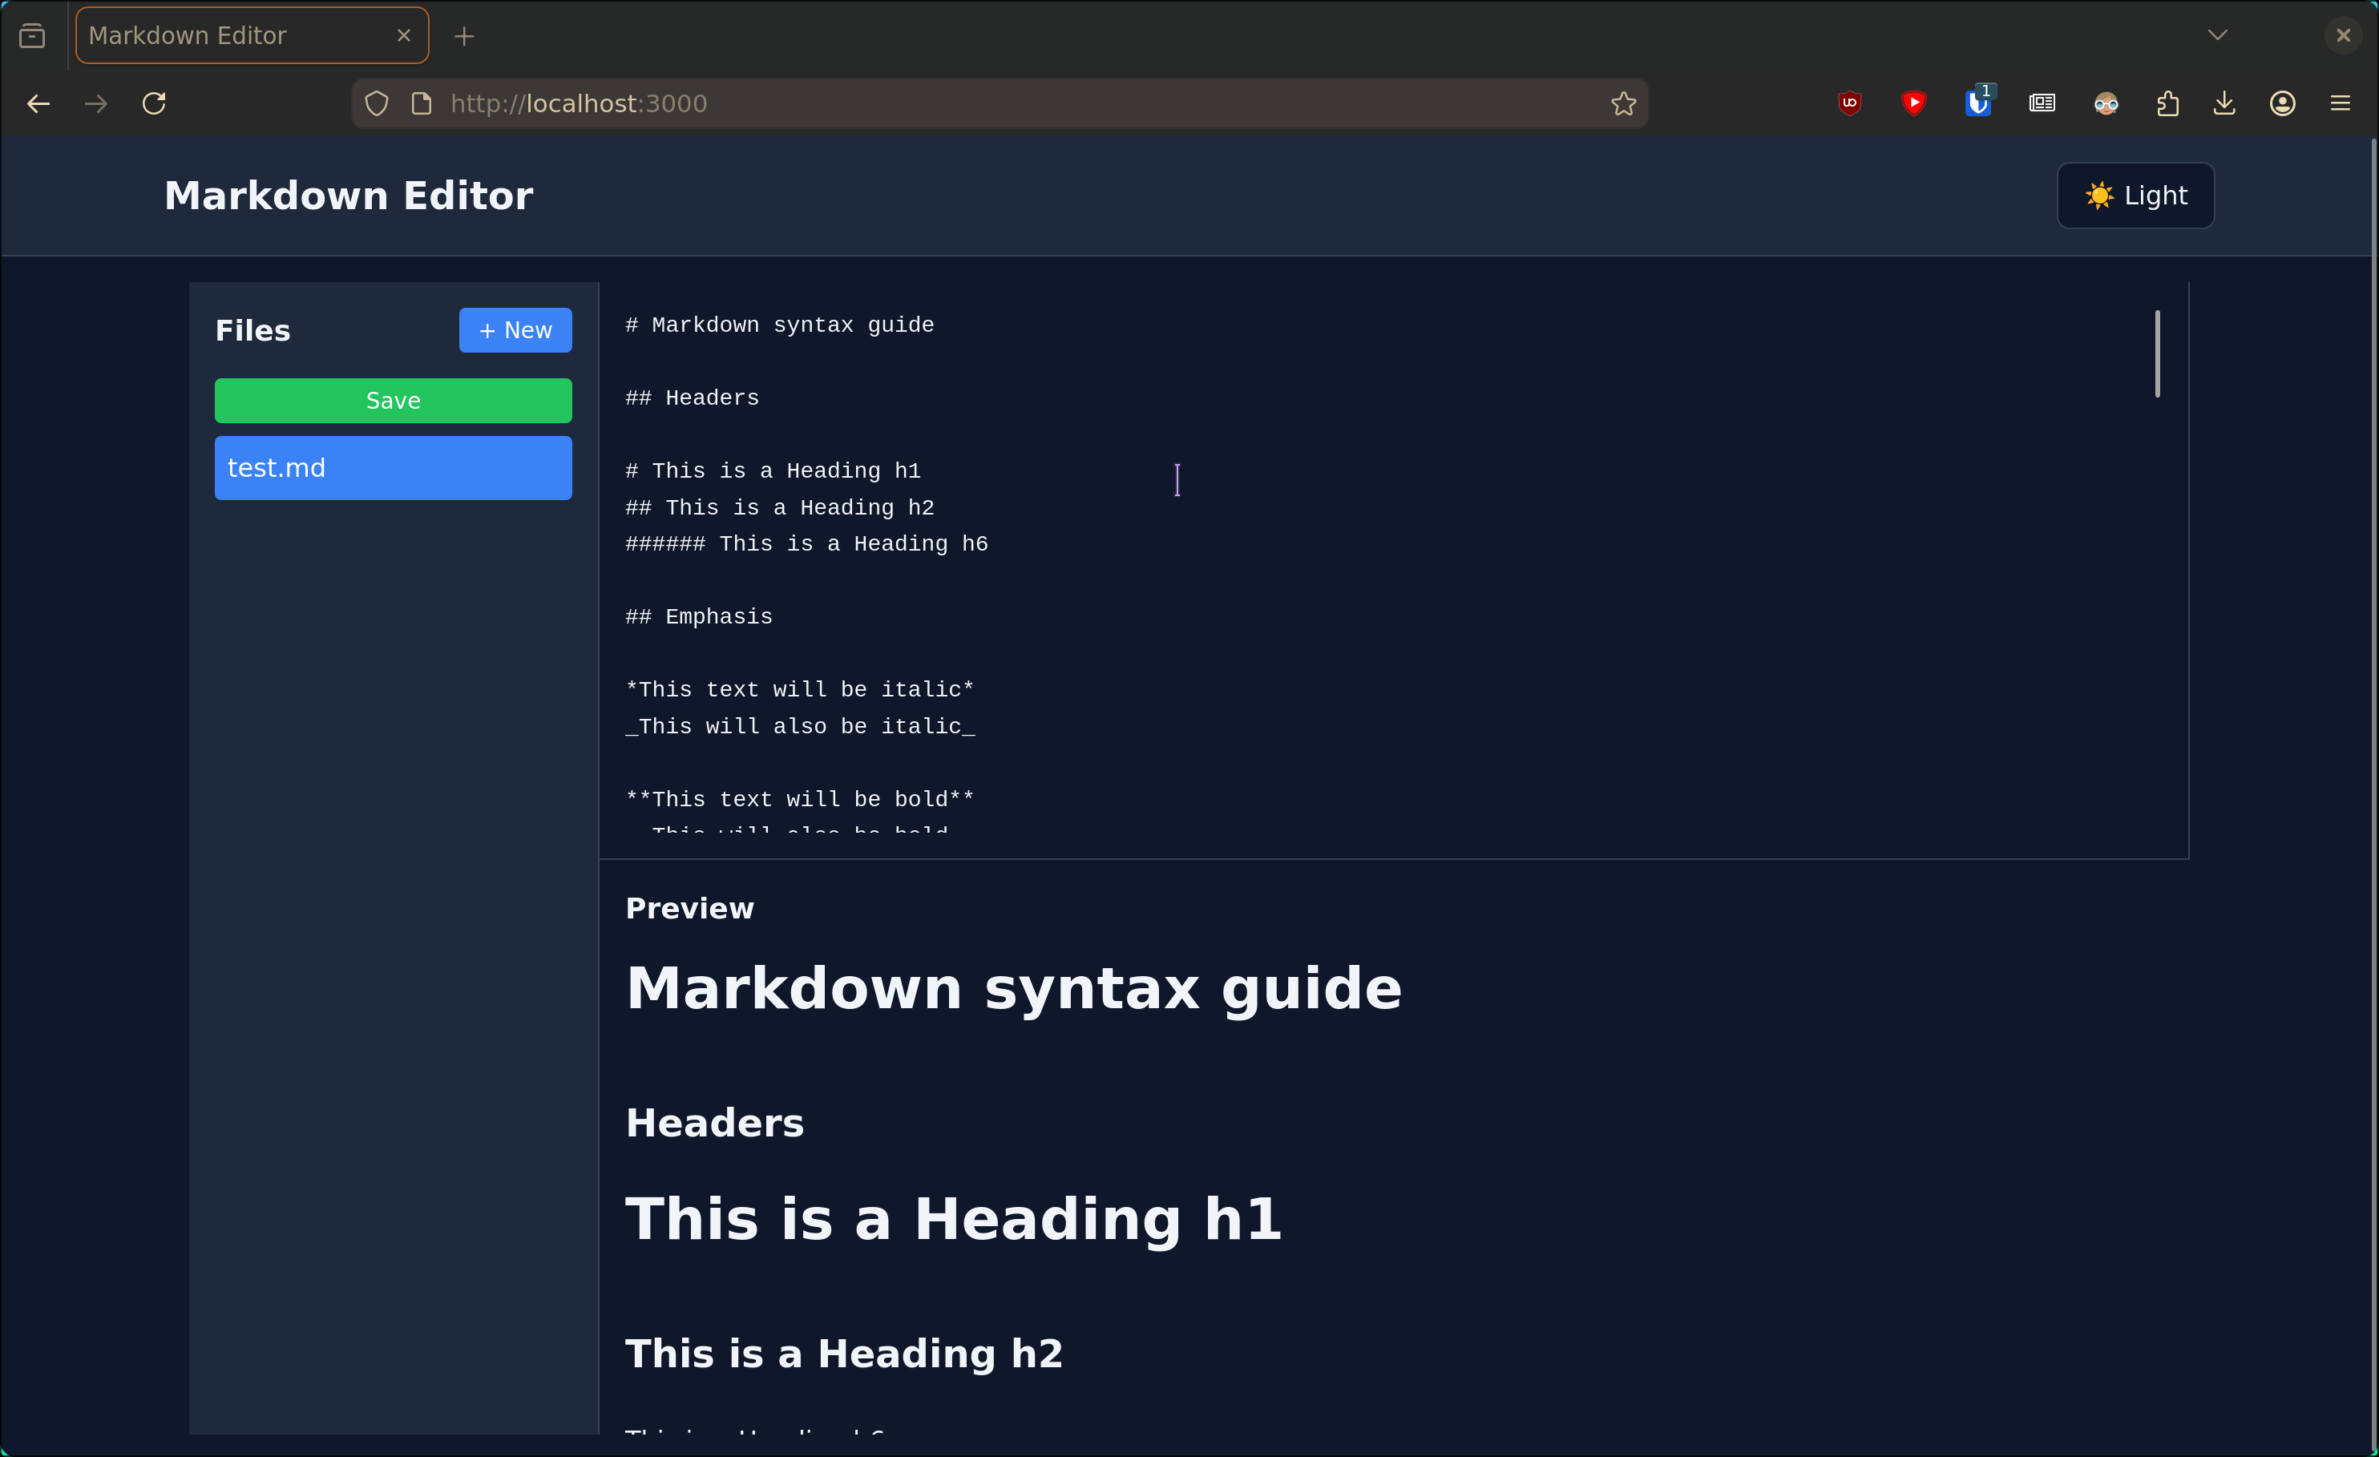2379x1457 pixels.
Task: Toggle theme to Light mode
Action: (x=2135, y=196)
